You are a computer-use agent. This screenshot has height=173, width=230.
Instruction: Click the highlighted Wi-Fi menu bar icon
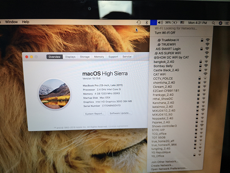pyautogui.click(x=154, y=23)
